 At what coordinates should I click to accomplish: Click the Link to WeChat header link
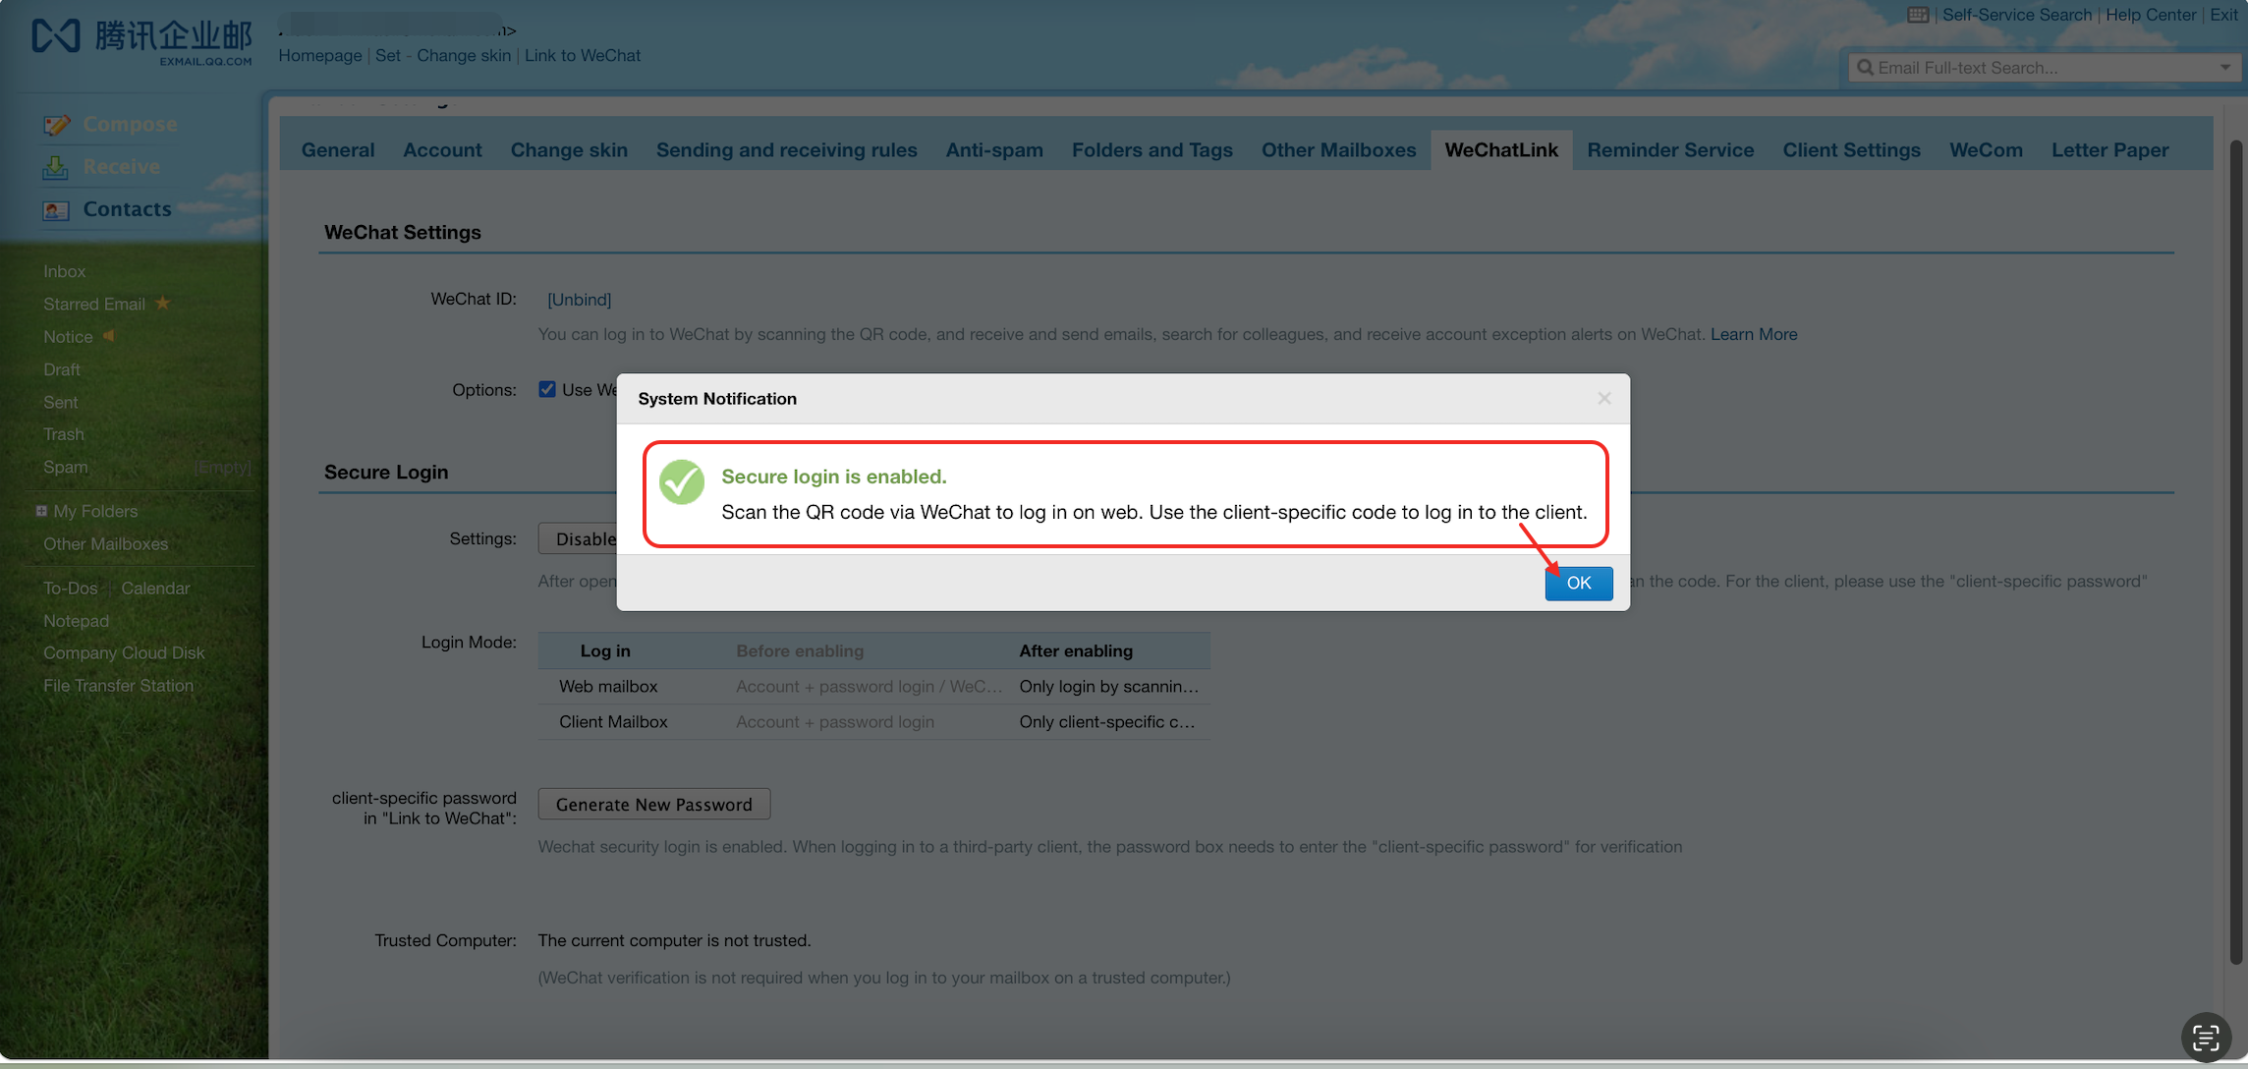[x=582, y=56]
